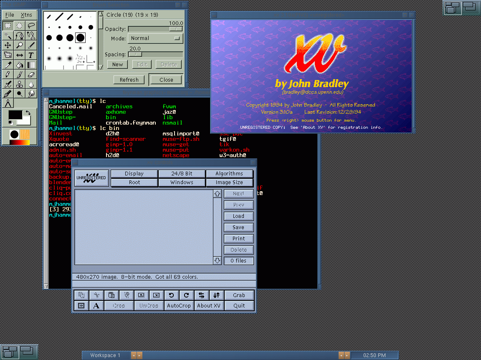Open the XV Algorithms menu button
481x360 pixels.
point(229,173)
